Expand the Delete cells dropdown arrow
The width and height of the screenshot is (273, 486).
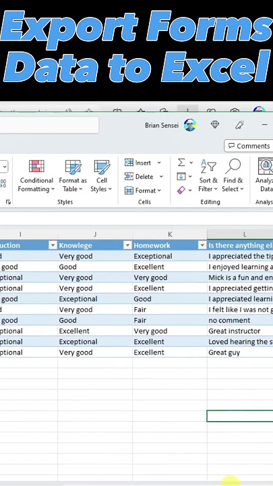pyautogui.click(x=161, y=177)
